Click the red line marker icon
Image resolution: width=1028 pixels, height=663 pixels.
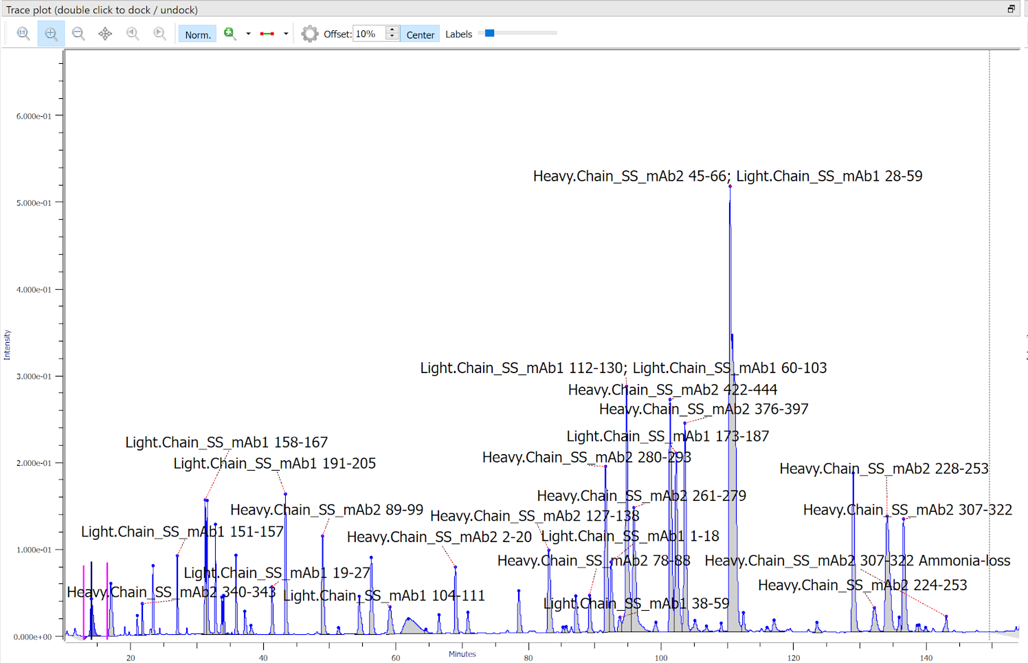tap(267, 34)
